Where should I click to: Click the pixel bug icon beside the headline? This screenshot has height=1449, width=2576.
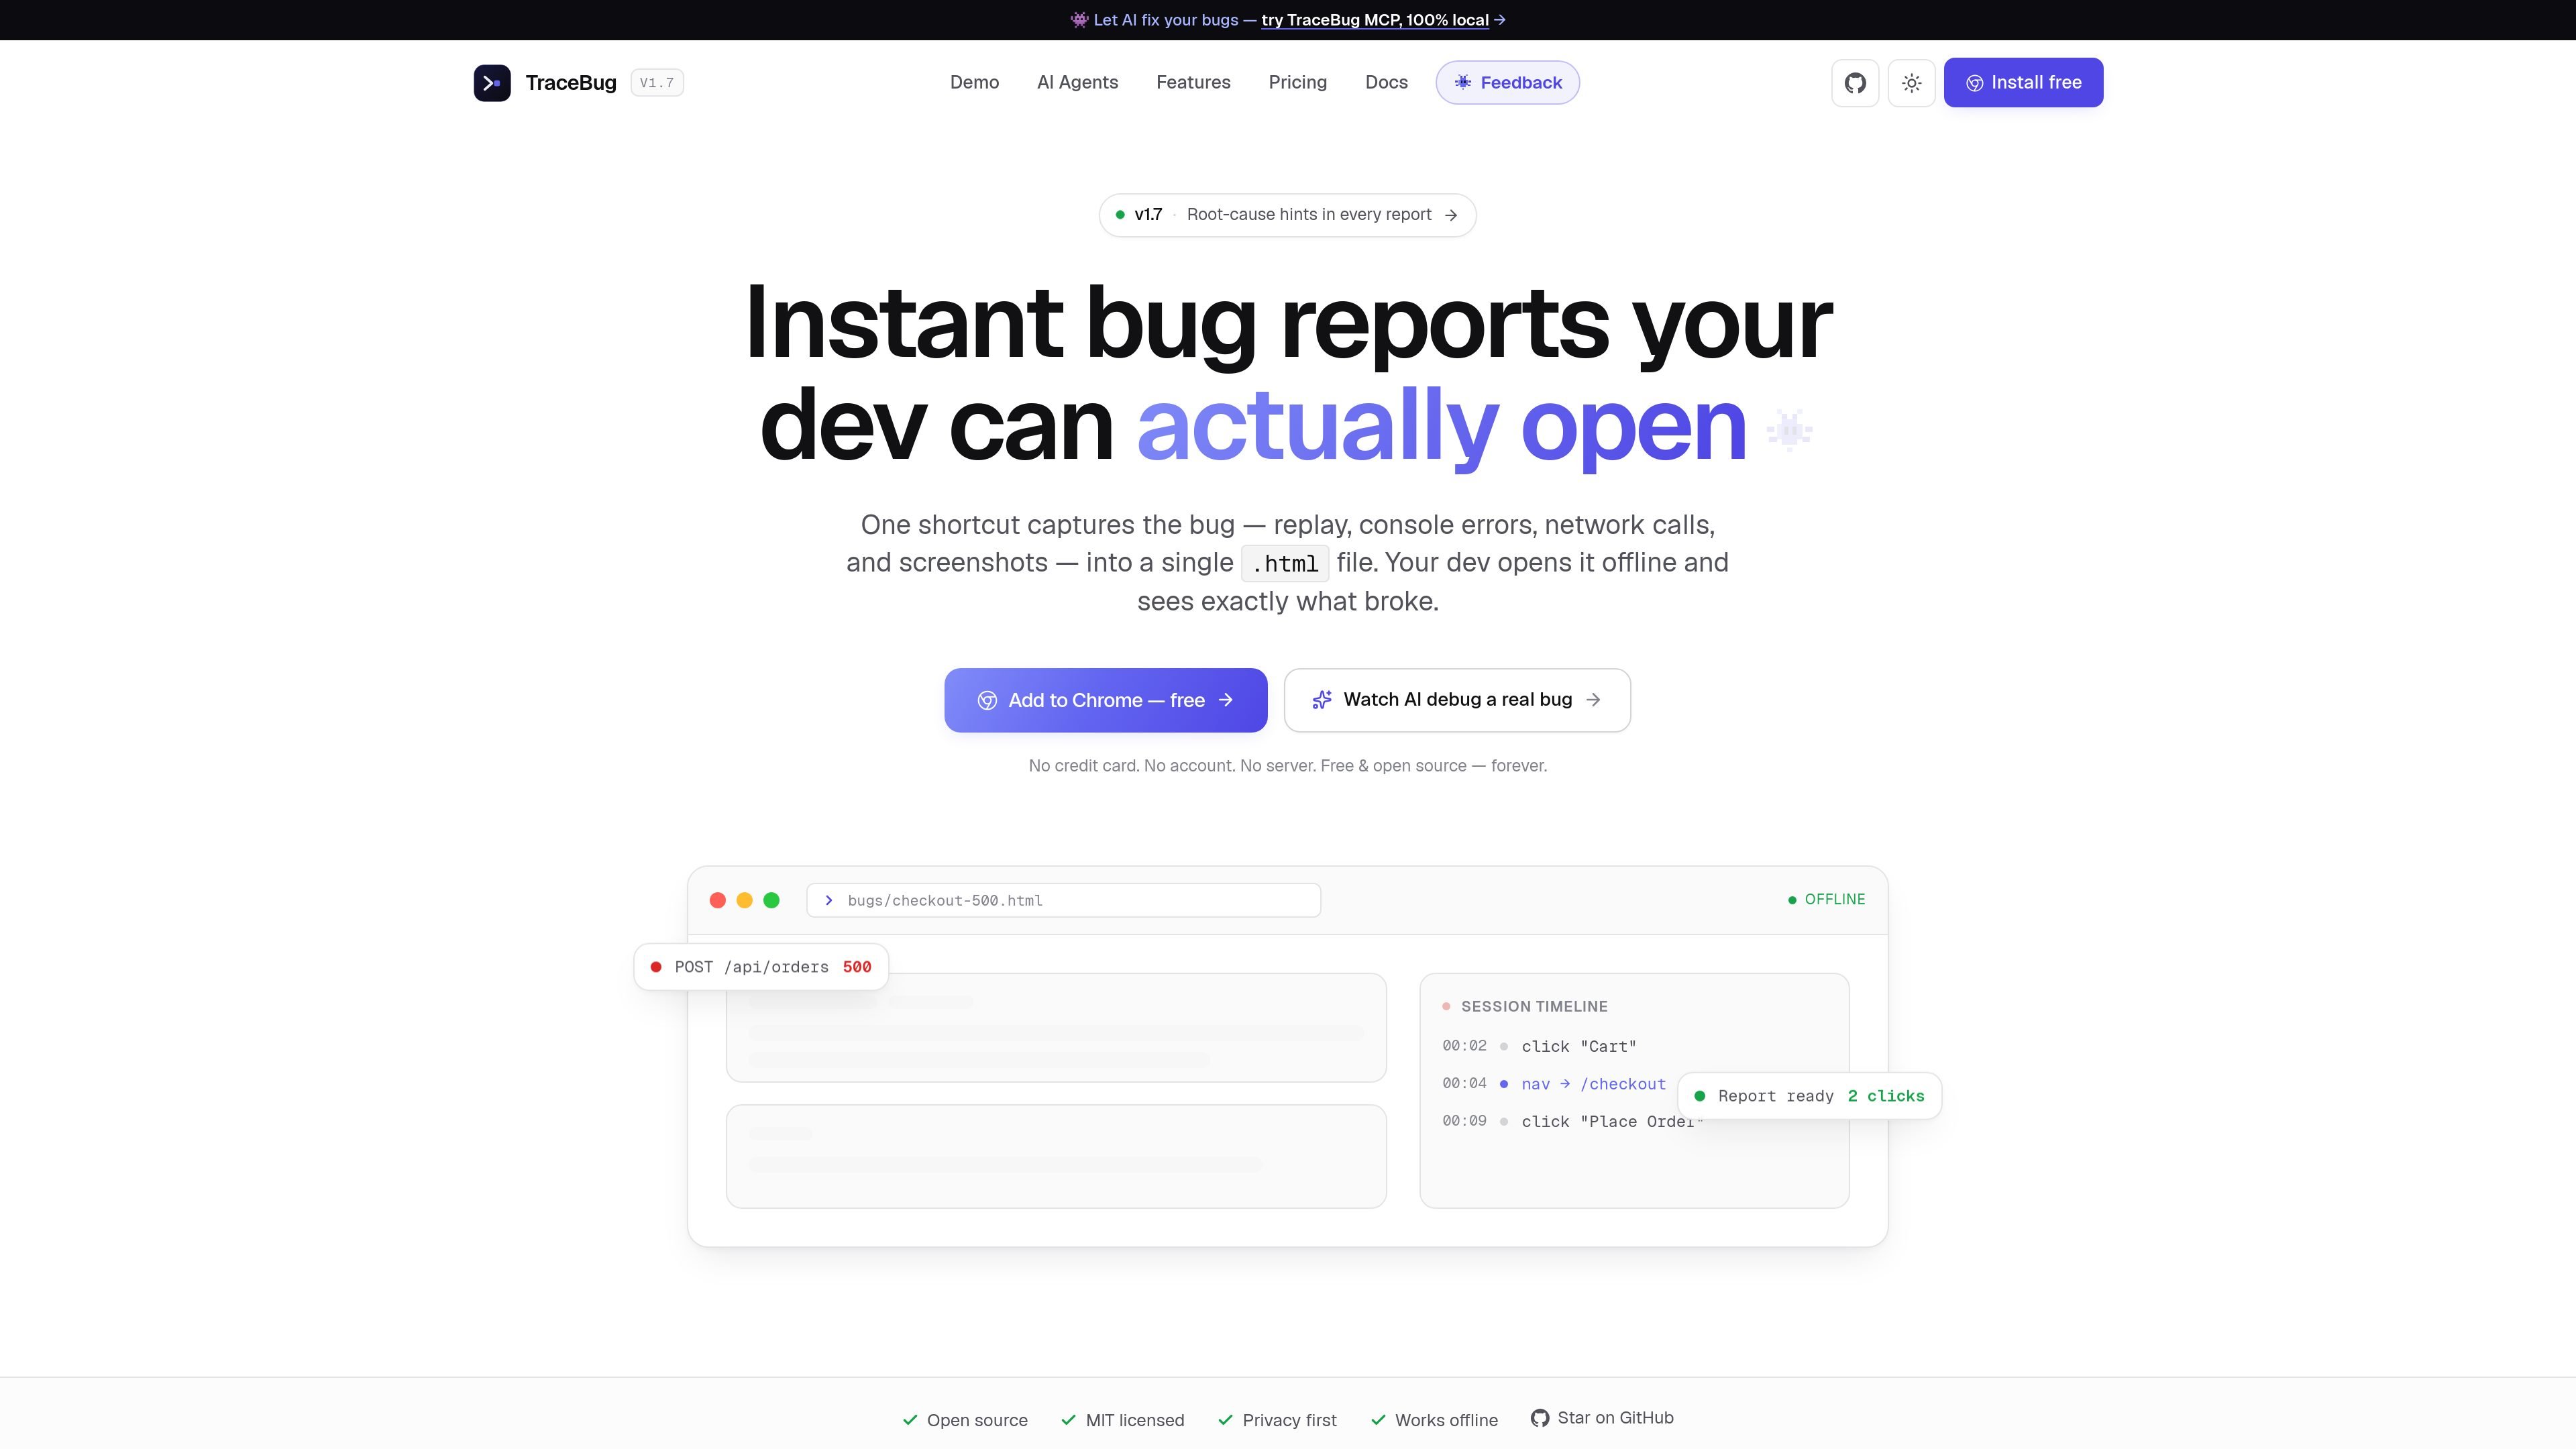click(1789, 431)
